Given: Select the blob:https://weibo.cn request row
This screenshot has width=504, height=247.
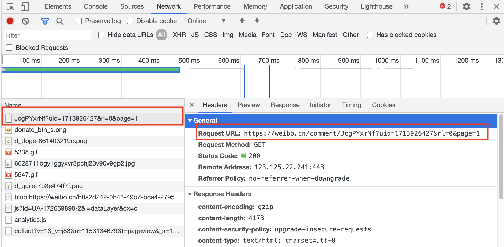Looking at the screenshot, I should click(x=93, y=197).
